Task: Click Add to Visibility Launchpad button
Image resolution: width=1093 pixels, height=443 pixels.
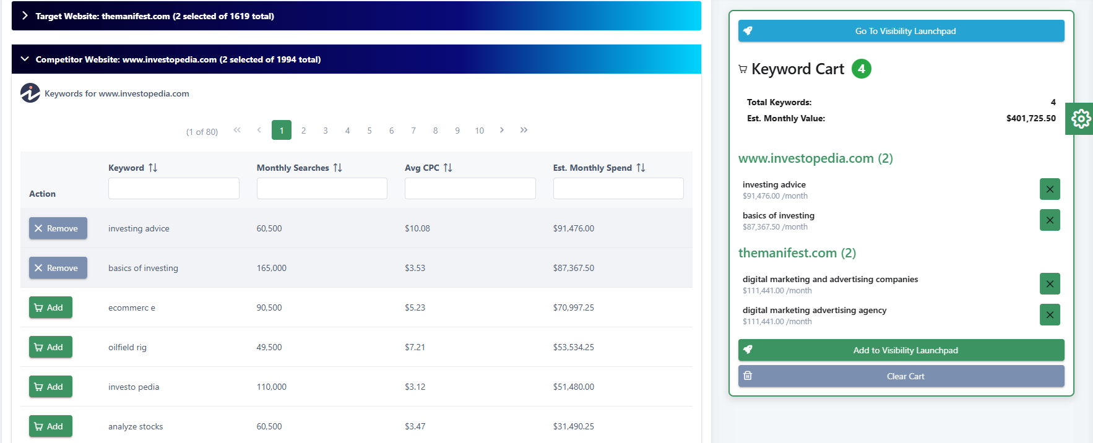Action: point(901,350)
